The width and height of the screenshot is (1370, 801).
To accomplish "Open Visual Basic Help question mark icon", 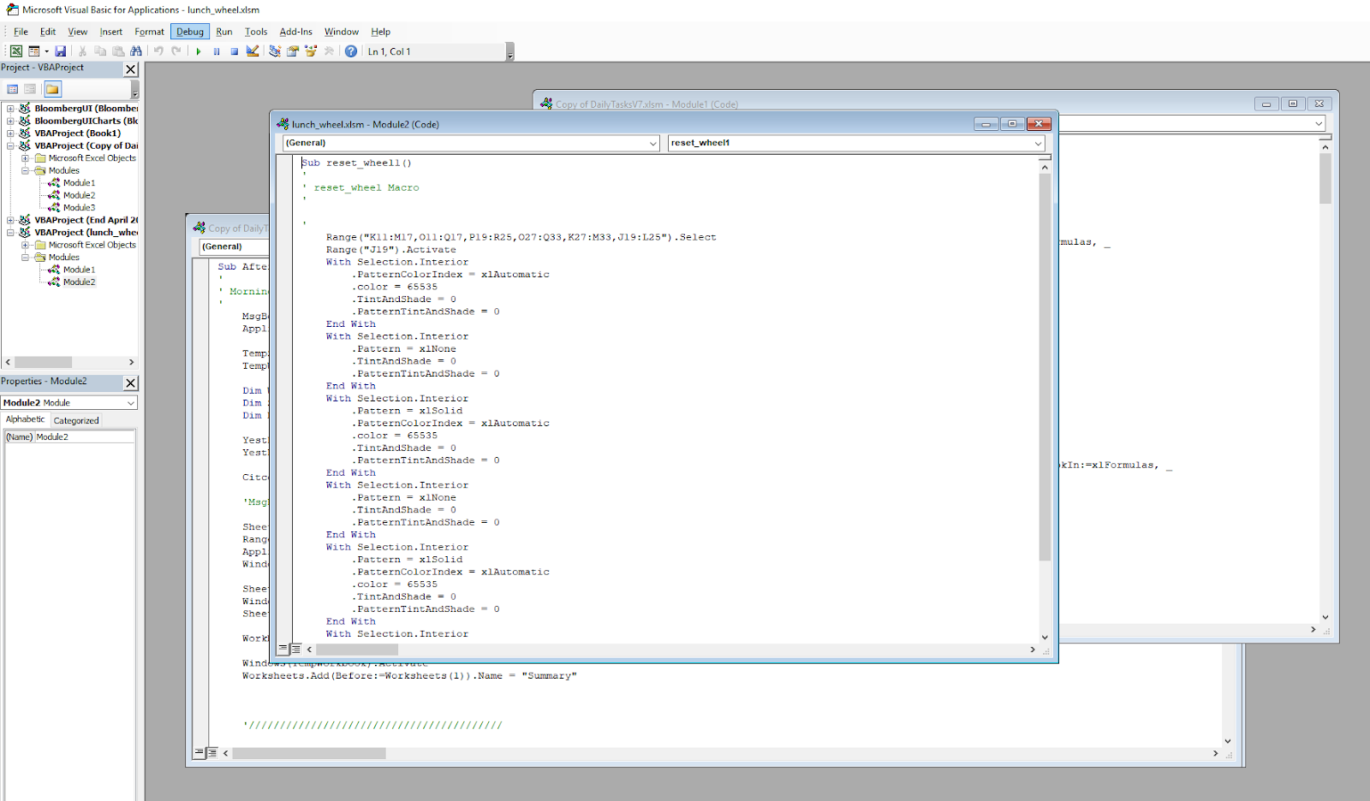I will [351, 51].
